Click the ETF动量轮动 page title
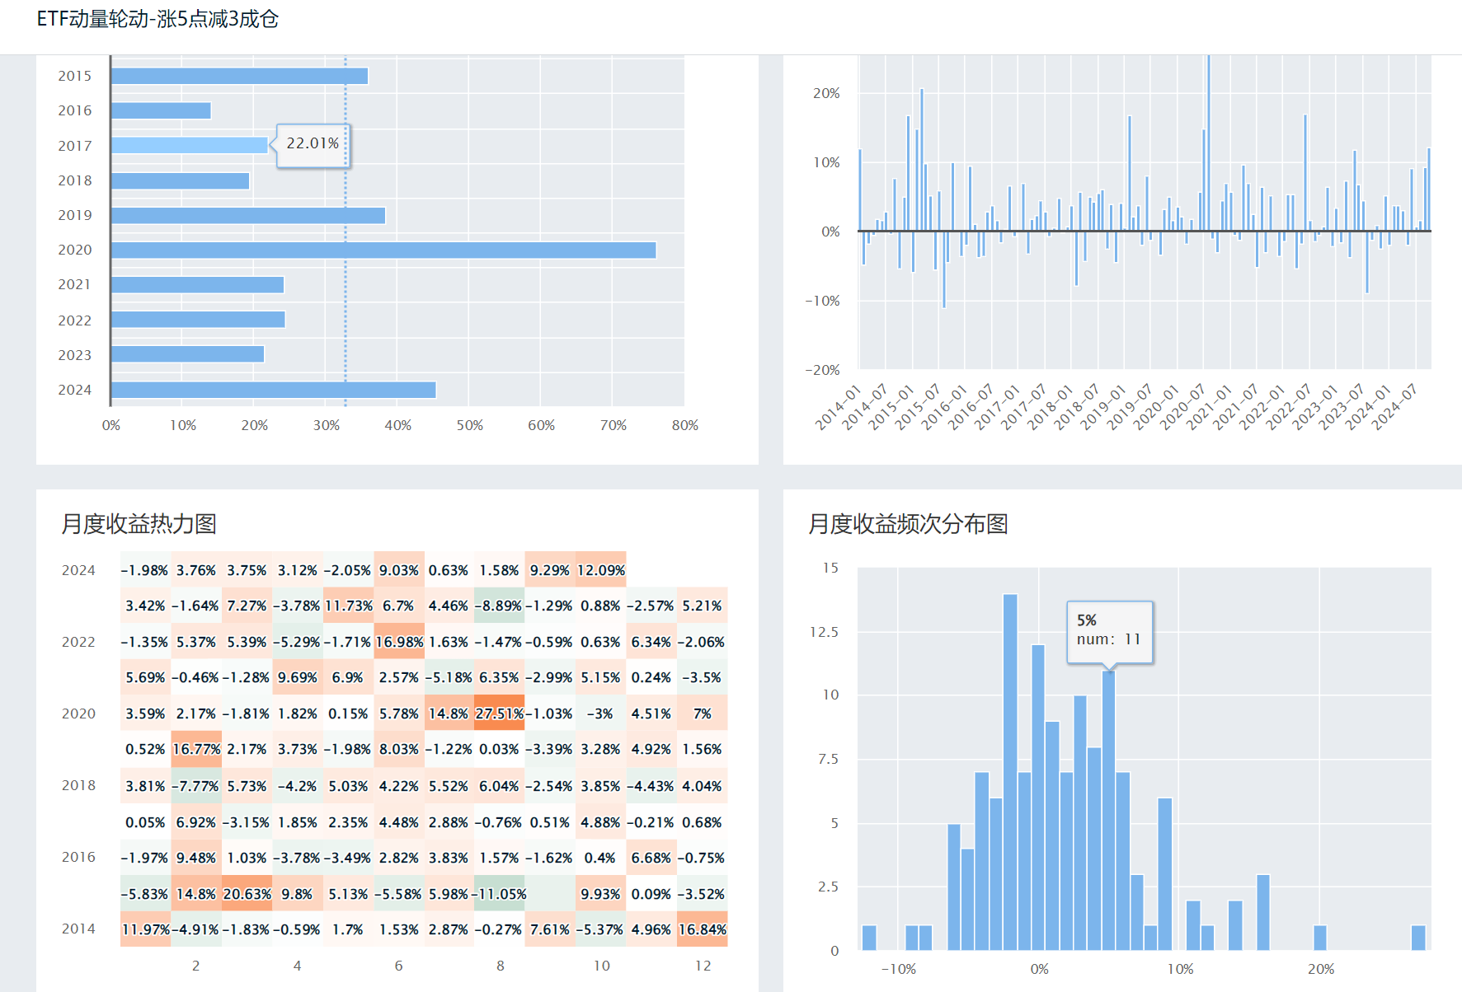The width and height of the screenshot is (1462, 992). (x=157, y=19)
